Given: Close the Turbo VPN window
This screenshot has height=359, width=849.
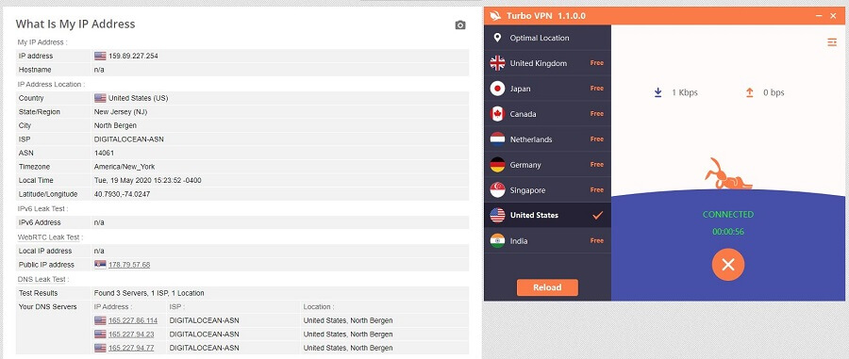Looking at the screenshot, I should [x=834, y=16].
